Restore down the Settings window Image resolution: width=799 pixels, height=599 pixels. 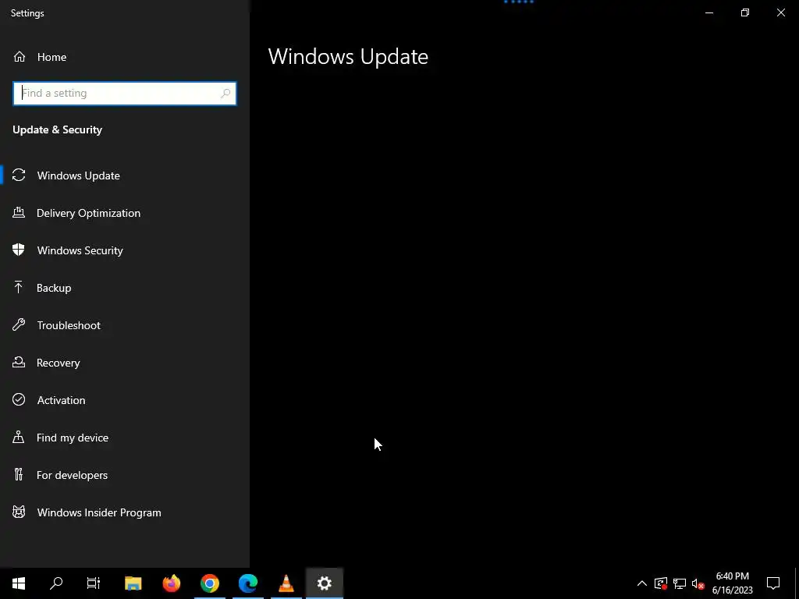[745, 12]
